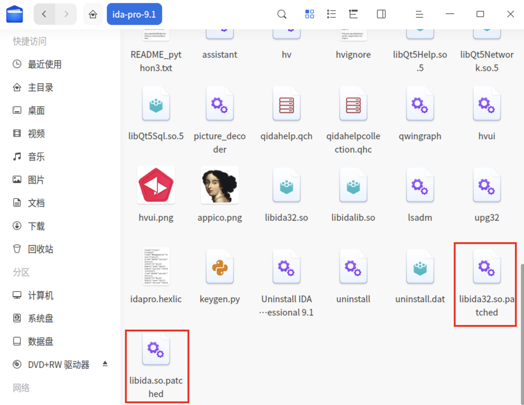Click the search magnifier icon
524x405 pixels.
click(x=282, y=14)
